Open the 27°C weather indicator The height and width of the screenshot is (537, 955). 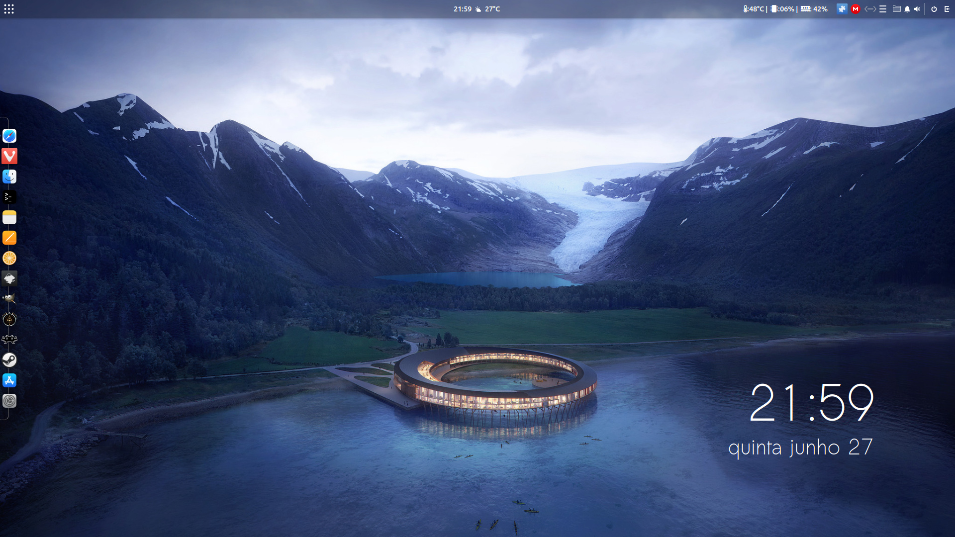tap(488, 9)
